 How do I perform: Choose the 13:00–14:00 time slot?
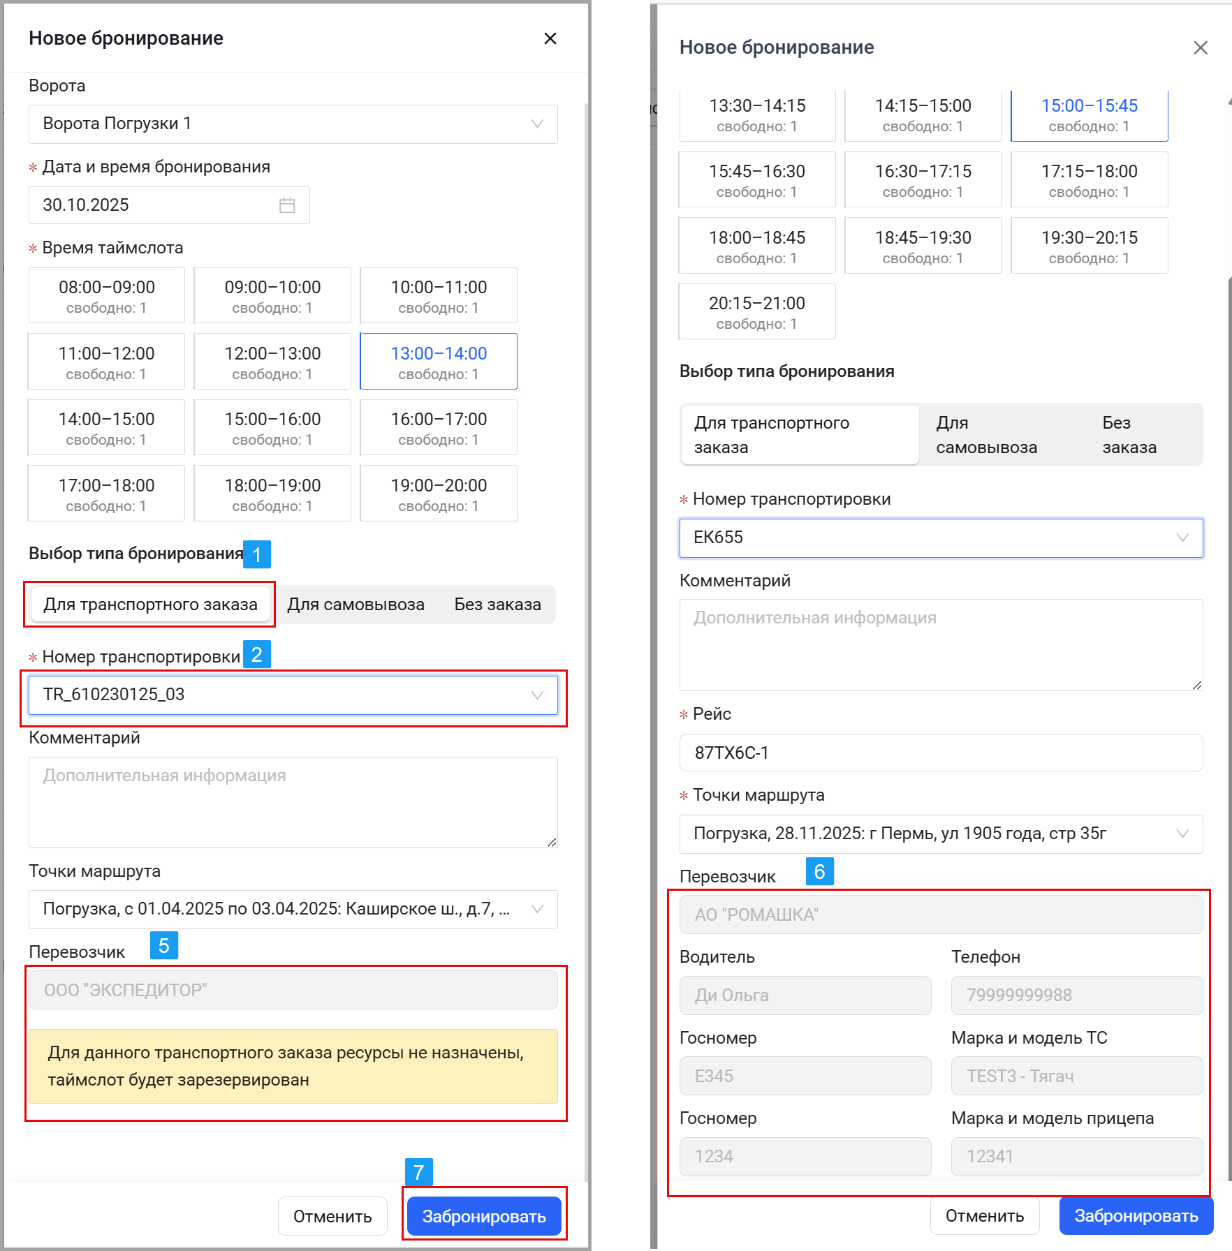pos(439,362)
